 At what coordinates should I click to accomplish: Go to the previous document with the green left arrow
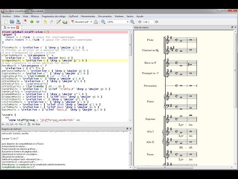pyautogui.click(x=32, y=22)
